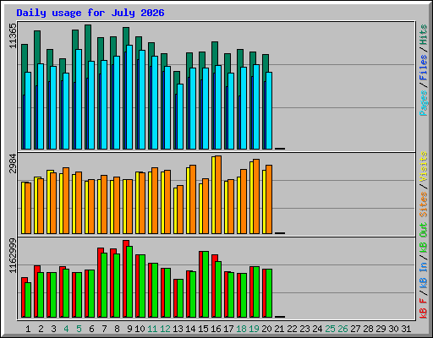This screenshot has height=338, width=433.
Task: Click day label 24 on the x-axis
Action: [317, 329]
